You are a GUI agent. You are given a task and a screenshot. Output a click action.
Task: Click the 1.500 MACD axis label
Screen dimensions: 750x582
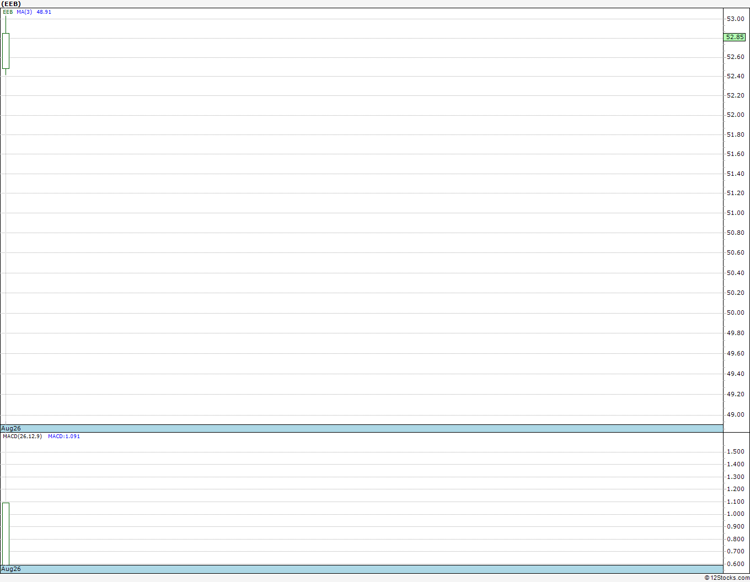735,451
